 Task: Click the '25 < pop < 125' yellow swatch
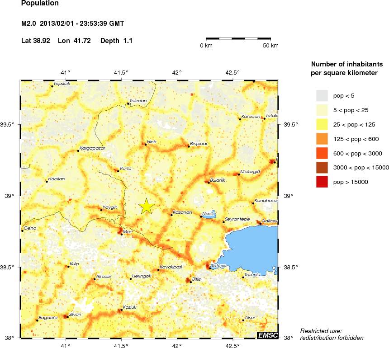tap(322, 124)
